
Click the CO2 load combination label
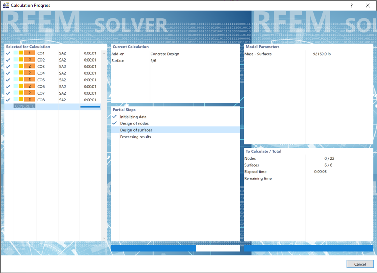(41, 60)
